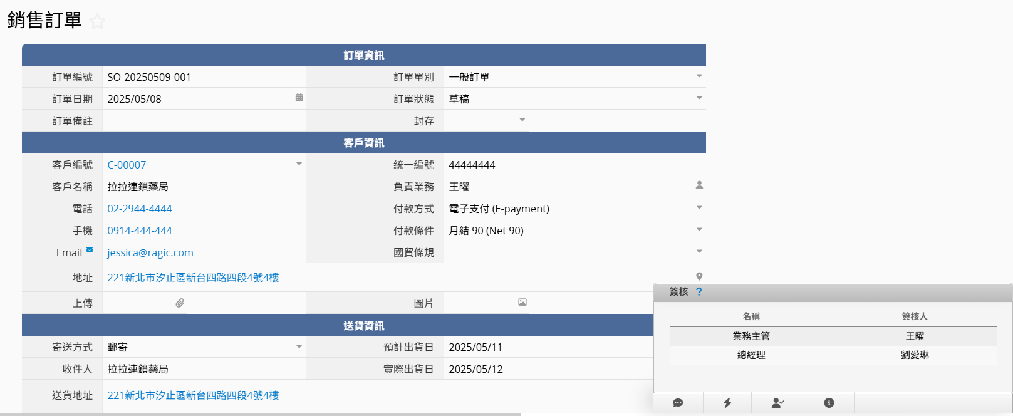The image size is (1013, 416).
Task: Open the 客戶編號 dropdown arrow
Action: pos(299,164)
